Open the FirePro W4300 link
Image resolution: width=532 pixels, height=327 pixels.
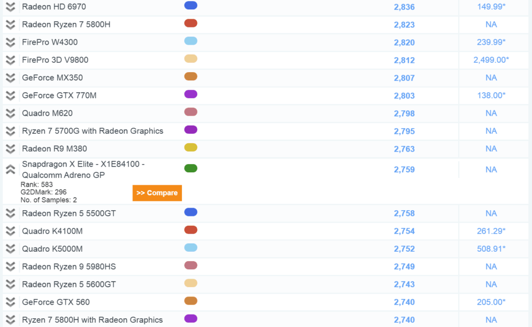(50, 43)
